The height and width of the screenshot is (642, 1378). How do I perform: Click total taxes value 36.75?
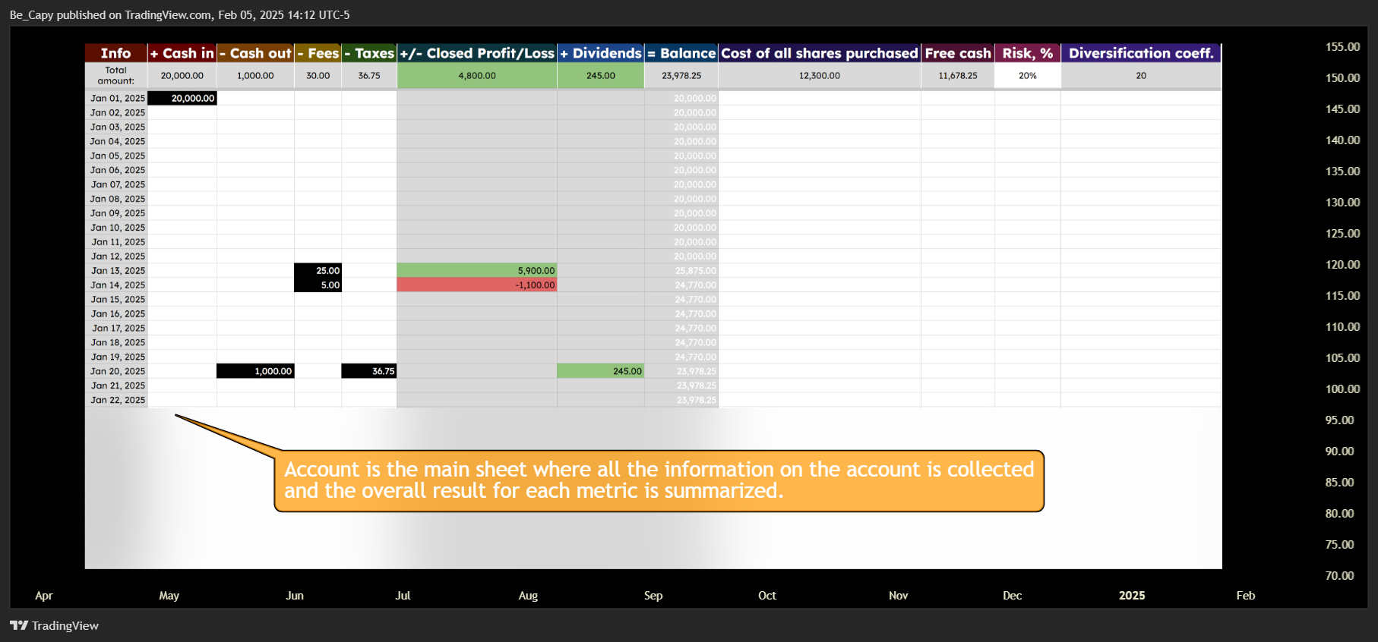(x=369, y=76)
